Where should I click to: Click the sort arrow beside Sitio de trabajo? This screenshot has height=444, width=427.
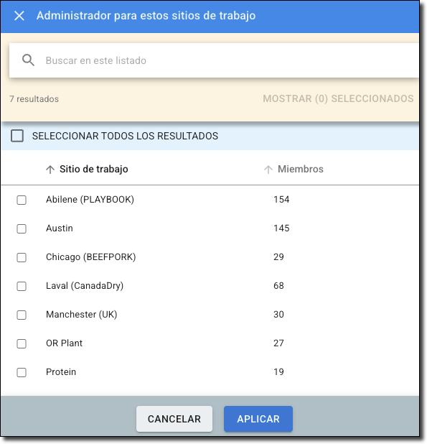[50, 170]
